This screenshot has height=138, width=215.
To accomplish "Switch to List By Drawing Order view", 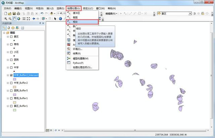I will pos(4,28).
